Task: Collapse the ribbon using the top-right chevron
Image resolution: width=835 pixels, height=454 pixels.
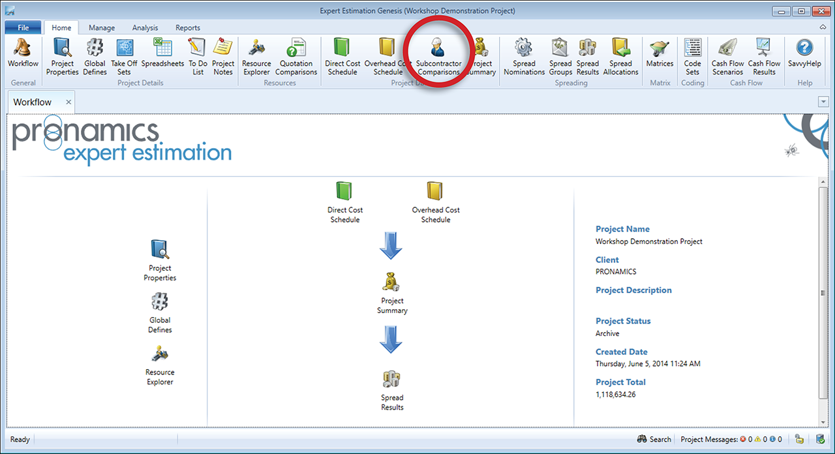Action: point(823,27)
